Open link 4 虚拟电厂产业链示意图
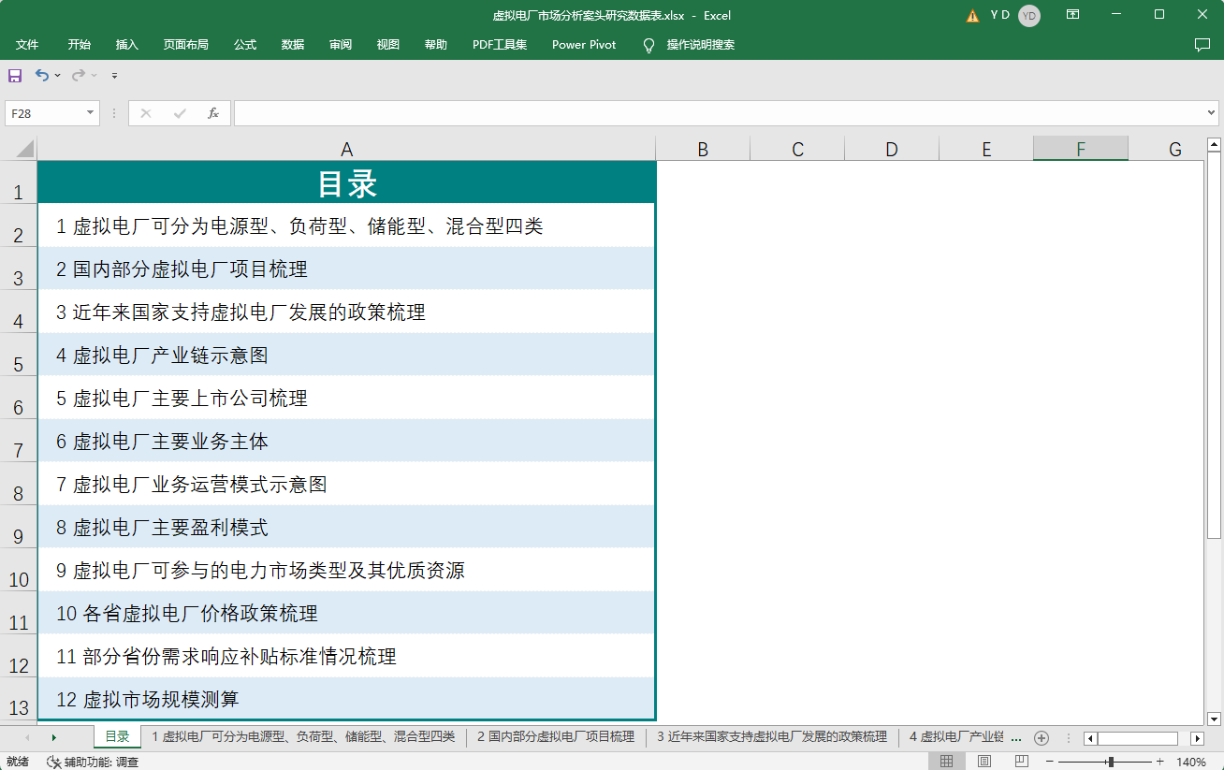This screenshot has width=1224, height=770. click(162, 356)
